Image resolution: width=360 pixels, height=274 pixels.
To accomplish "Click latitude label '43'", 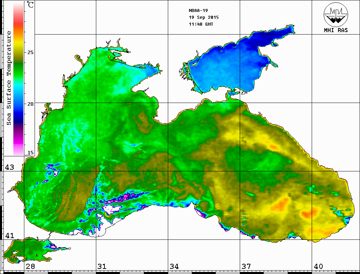I will coord(9,167).
